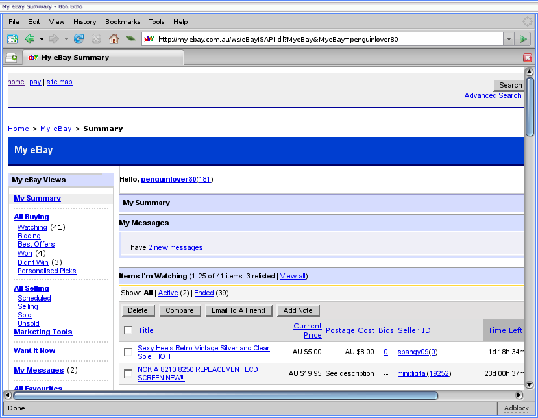Check the Sexy Heels Retro Vintage item
The height and width of the screenshot is (418, 538).
tap(128, 352)
